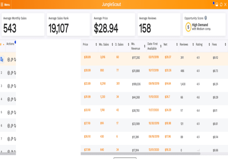This screenshot has height=159, width=228.
Task: Select the Average Monthly Sales card
Action: pos(23,24)
